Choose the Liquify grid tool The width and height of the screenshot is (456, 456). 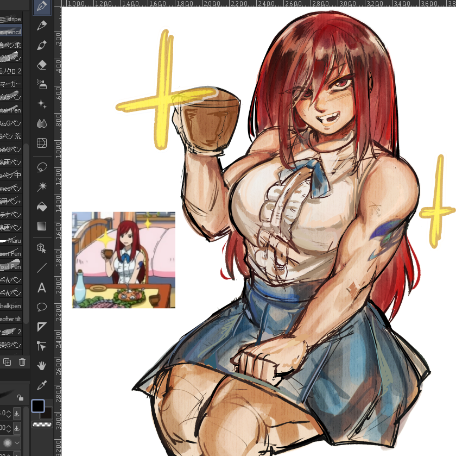[42, 143]
